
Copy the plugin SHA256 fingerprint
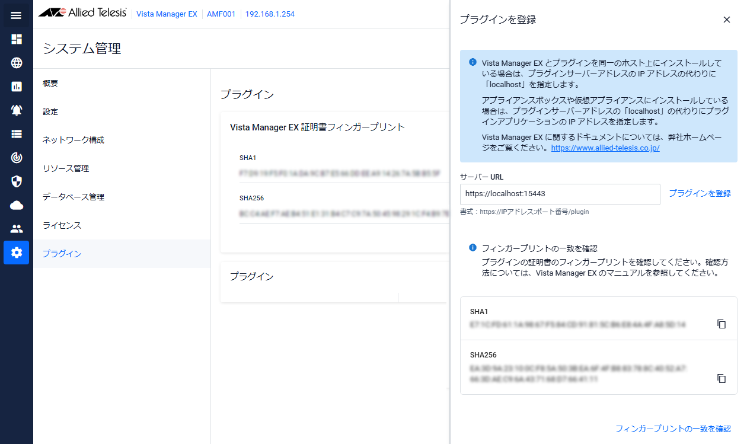722,378
